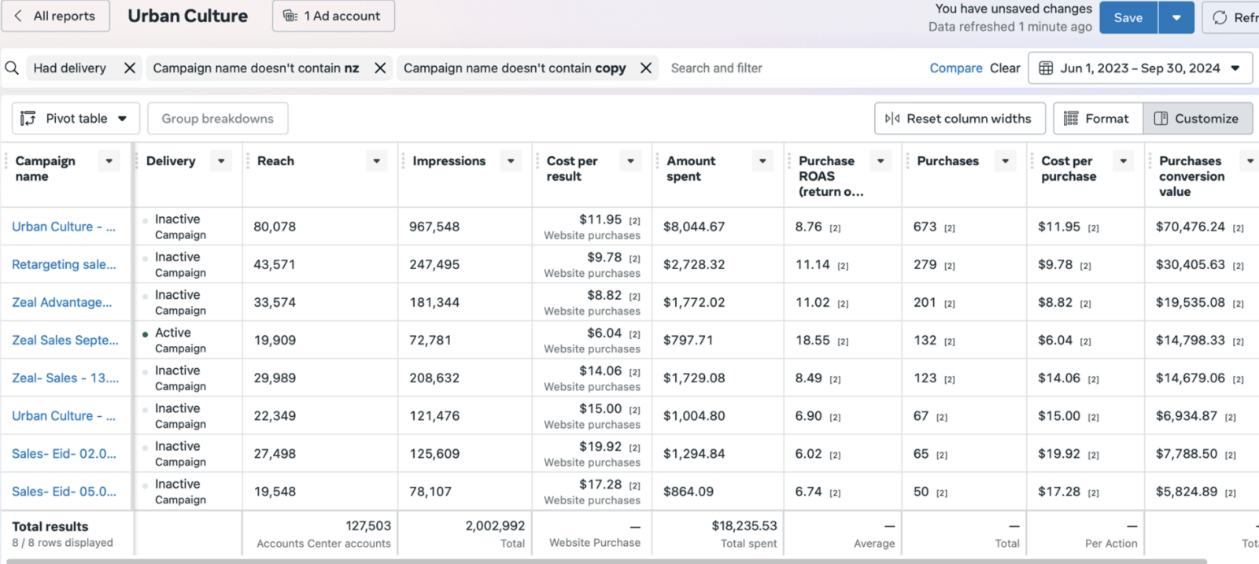Click Reset column widths
Viewport: 1259px width, 564px height.
point(960,119)
